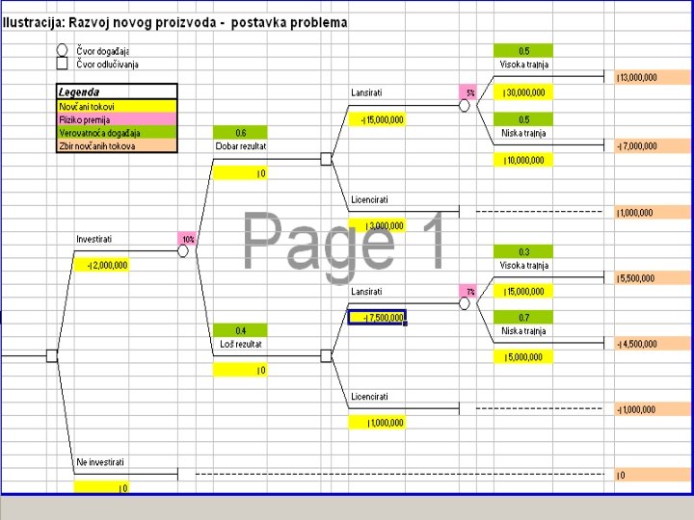Select the -2,000,000 cash flow cell
Image resolution: width=694 pixels, height=520 pixels.
(x=101, y=266)
